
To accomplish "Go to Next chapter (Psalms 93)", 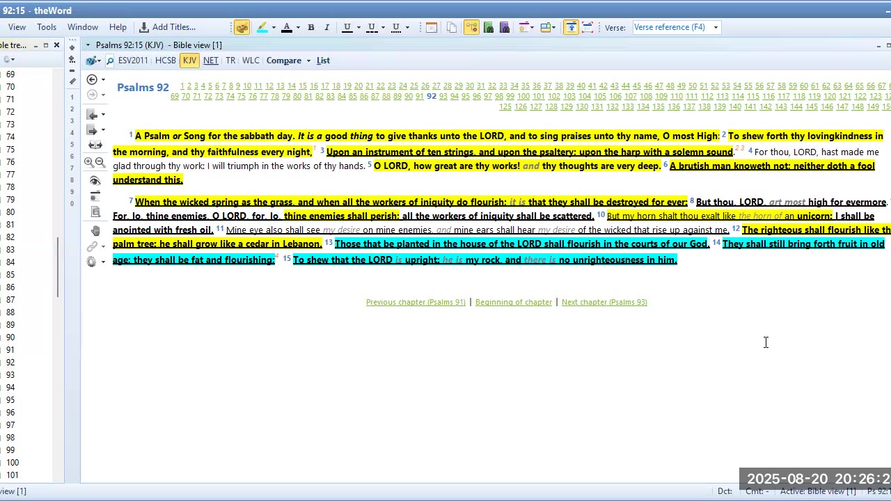I will tap(604, 302).
